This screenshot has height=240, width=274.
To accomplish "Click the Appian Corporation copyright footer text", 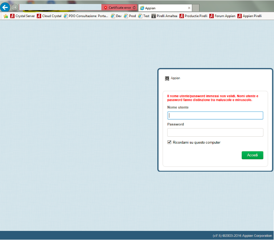I will click(242, 236).
